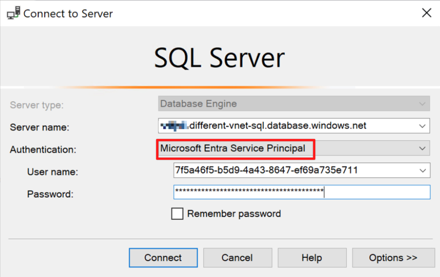Click the Server name label
The image size is (440, 277).
39,127
